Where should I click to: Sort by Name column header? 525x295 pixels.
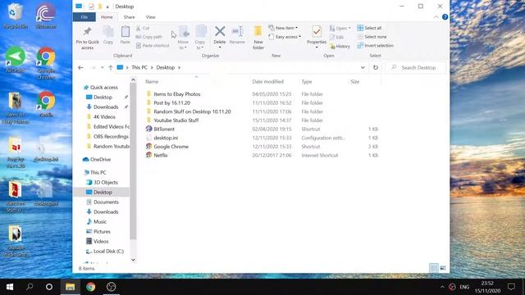(x=152, y=82)
